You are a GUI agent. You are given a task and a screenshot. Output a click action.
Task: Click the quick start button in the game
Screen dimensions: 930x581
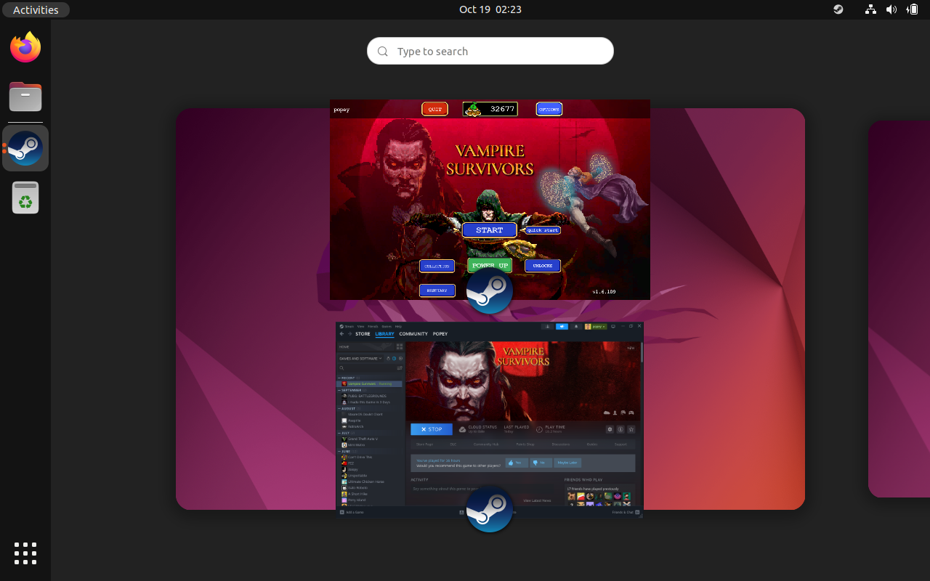coord(543,230)
